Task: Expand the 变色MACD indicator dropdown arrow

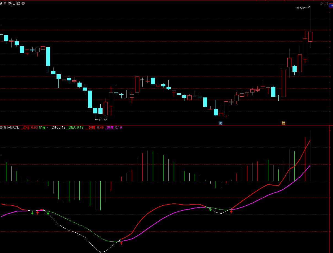Action: (1, 127)
